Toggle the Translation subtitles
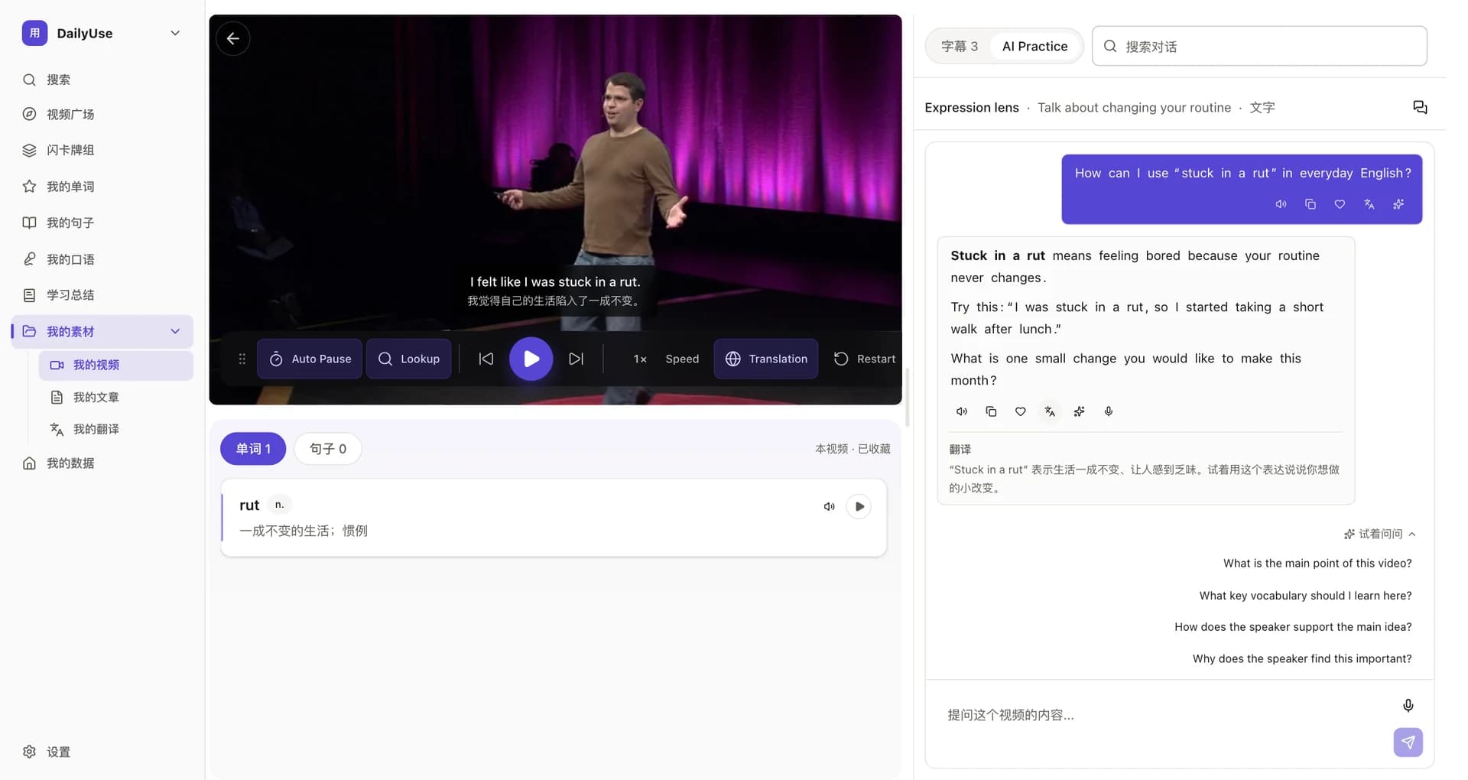The height and width of the screenshot is (780, 1468). (766, 359)
